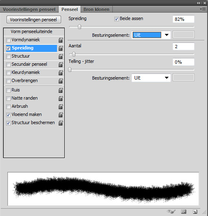Viewport: 208px width, 216px height.
Task: Enable the Secundair penseel checkbox
Action: [x=8, y=65]
